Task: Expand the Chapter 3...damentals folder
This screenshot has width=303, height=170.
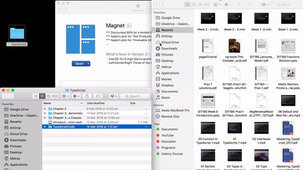Action: point(45,113)
